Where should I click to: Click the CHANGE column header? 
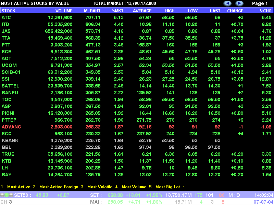[235, 11]
